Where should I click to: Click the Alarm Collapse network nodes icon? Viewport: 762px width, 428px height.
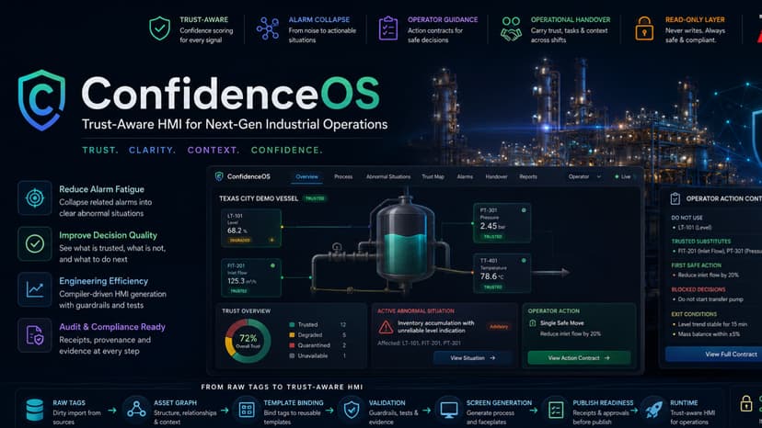(x=268, y=28)
